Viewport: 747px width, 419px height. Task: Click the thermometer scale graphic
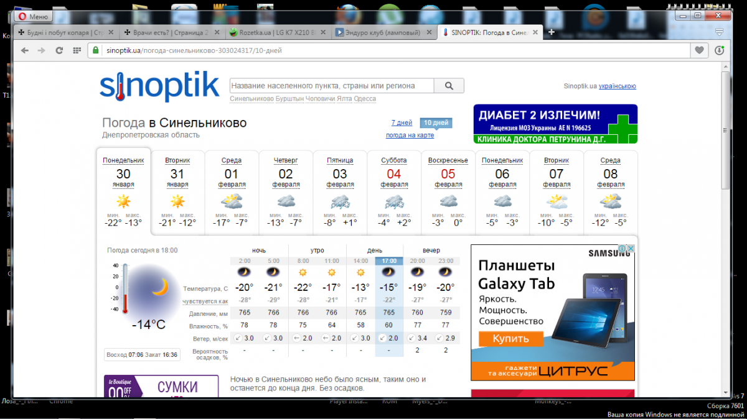(125, 288)
